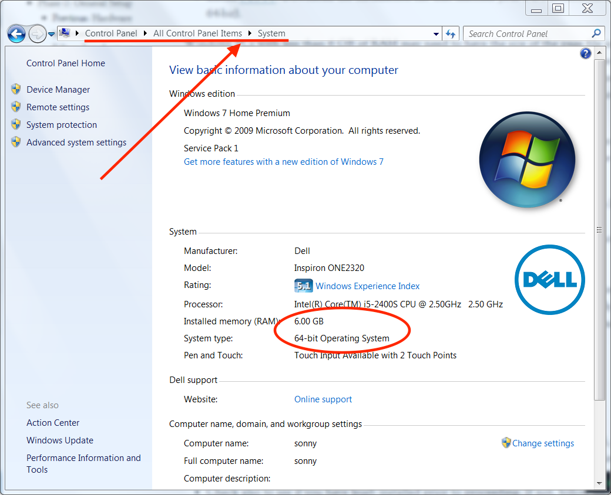Minimize the System window
This screenshot has height=495, width=611.
pos(536,9)
